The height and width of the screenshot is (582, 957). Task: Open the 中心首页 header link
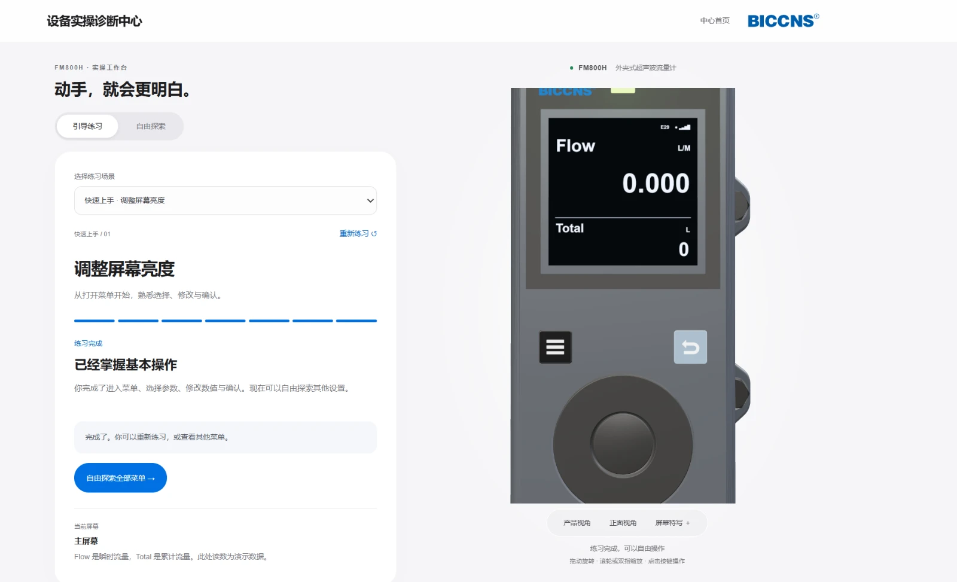point(715,21)
